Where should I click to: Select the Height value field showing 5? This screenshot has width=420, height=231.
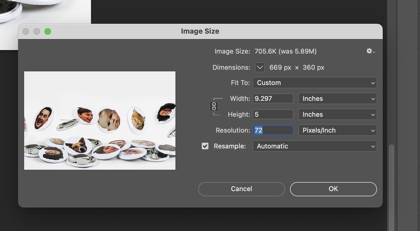tap(273, 114)
